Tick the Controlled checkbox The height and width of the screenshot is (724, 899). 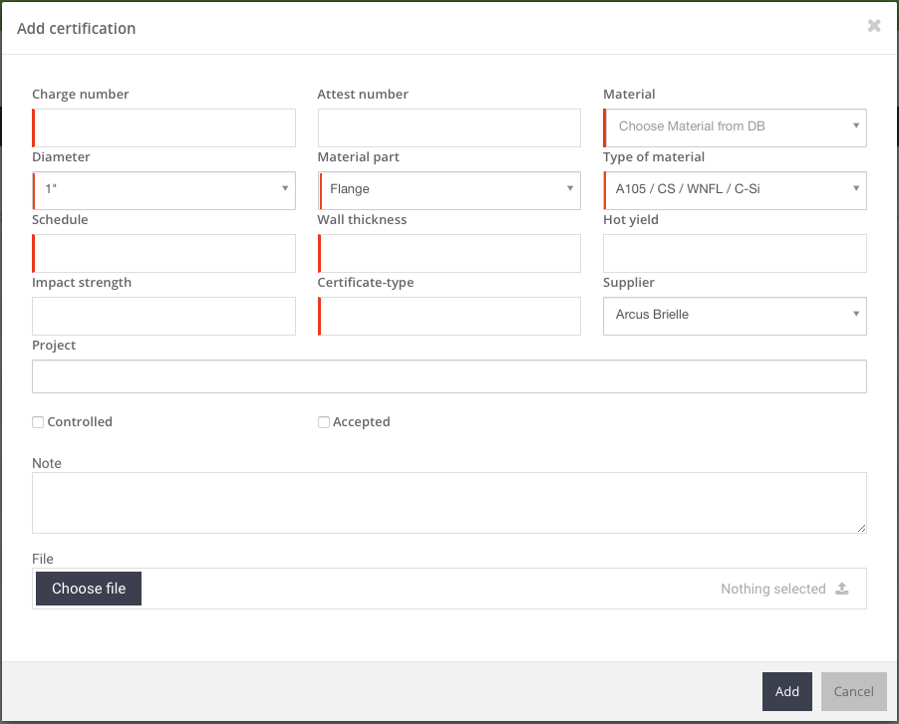point(38,422)
